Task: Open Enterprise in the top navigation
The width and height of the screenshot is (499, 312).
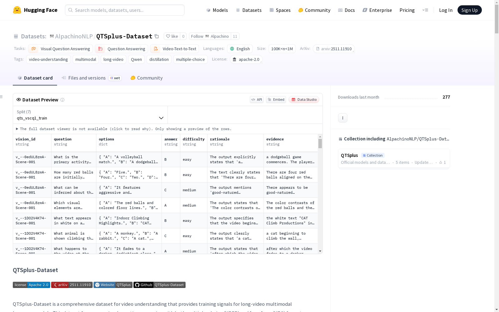Action: point(377,10)
